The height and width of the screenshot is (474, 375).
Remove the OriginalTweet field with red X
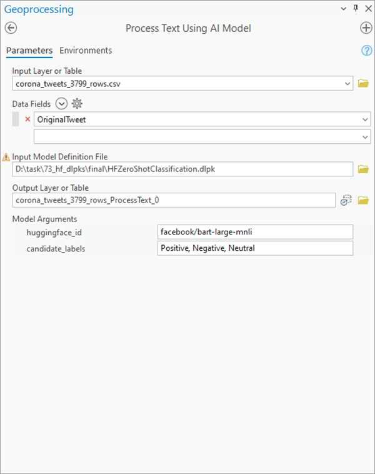[27, 119]
